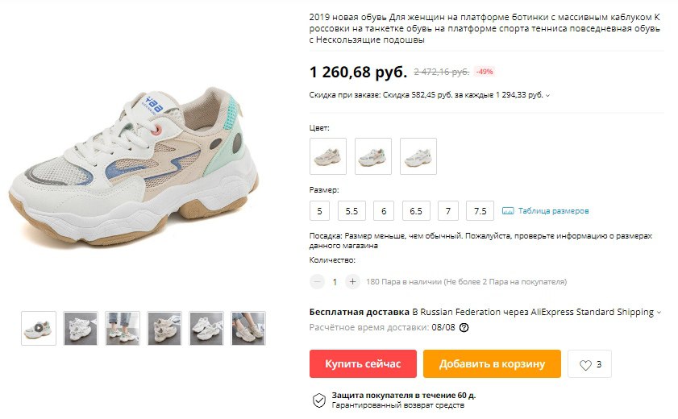
Task: Click Добавить в корзину button
Action: pos(492,363)
